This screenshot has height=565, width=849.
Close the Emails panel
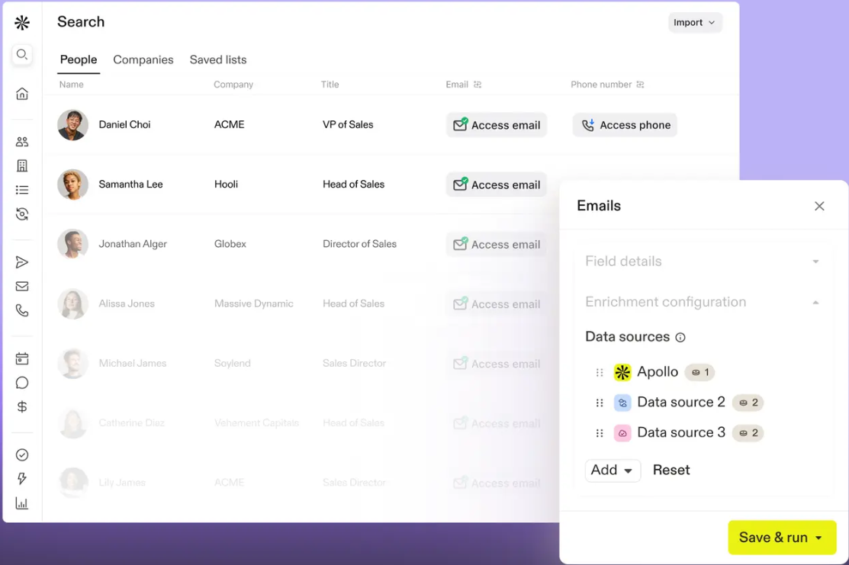(x=819, y=206)
